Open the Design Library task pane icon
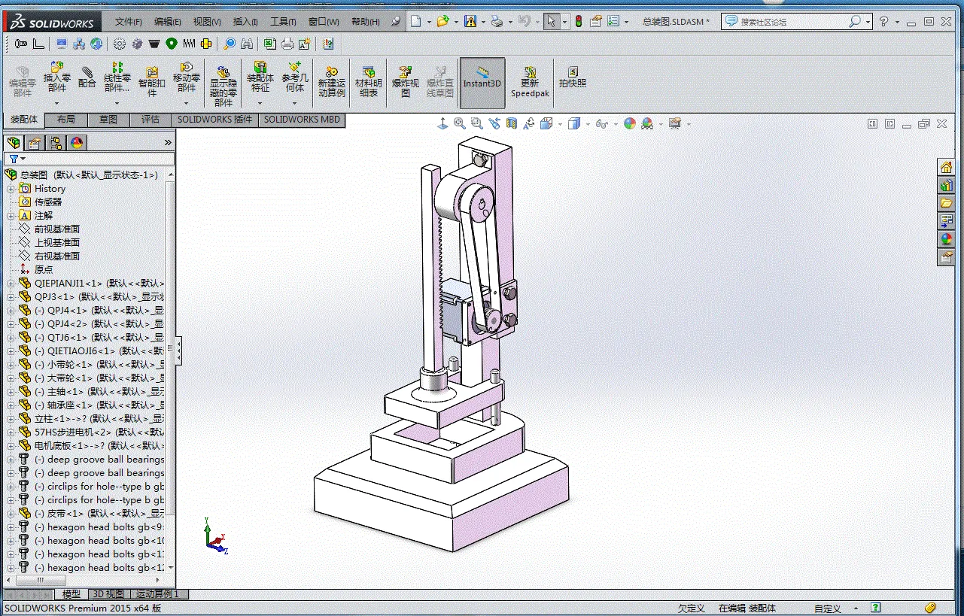 point(946,185)
